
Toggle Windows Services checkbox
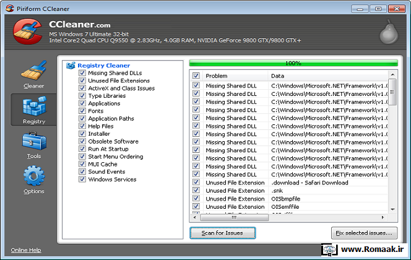pyautogui.click(x=82, y=179)
